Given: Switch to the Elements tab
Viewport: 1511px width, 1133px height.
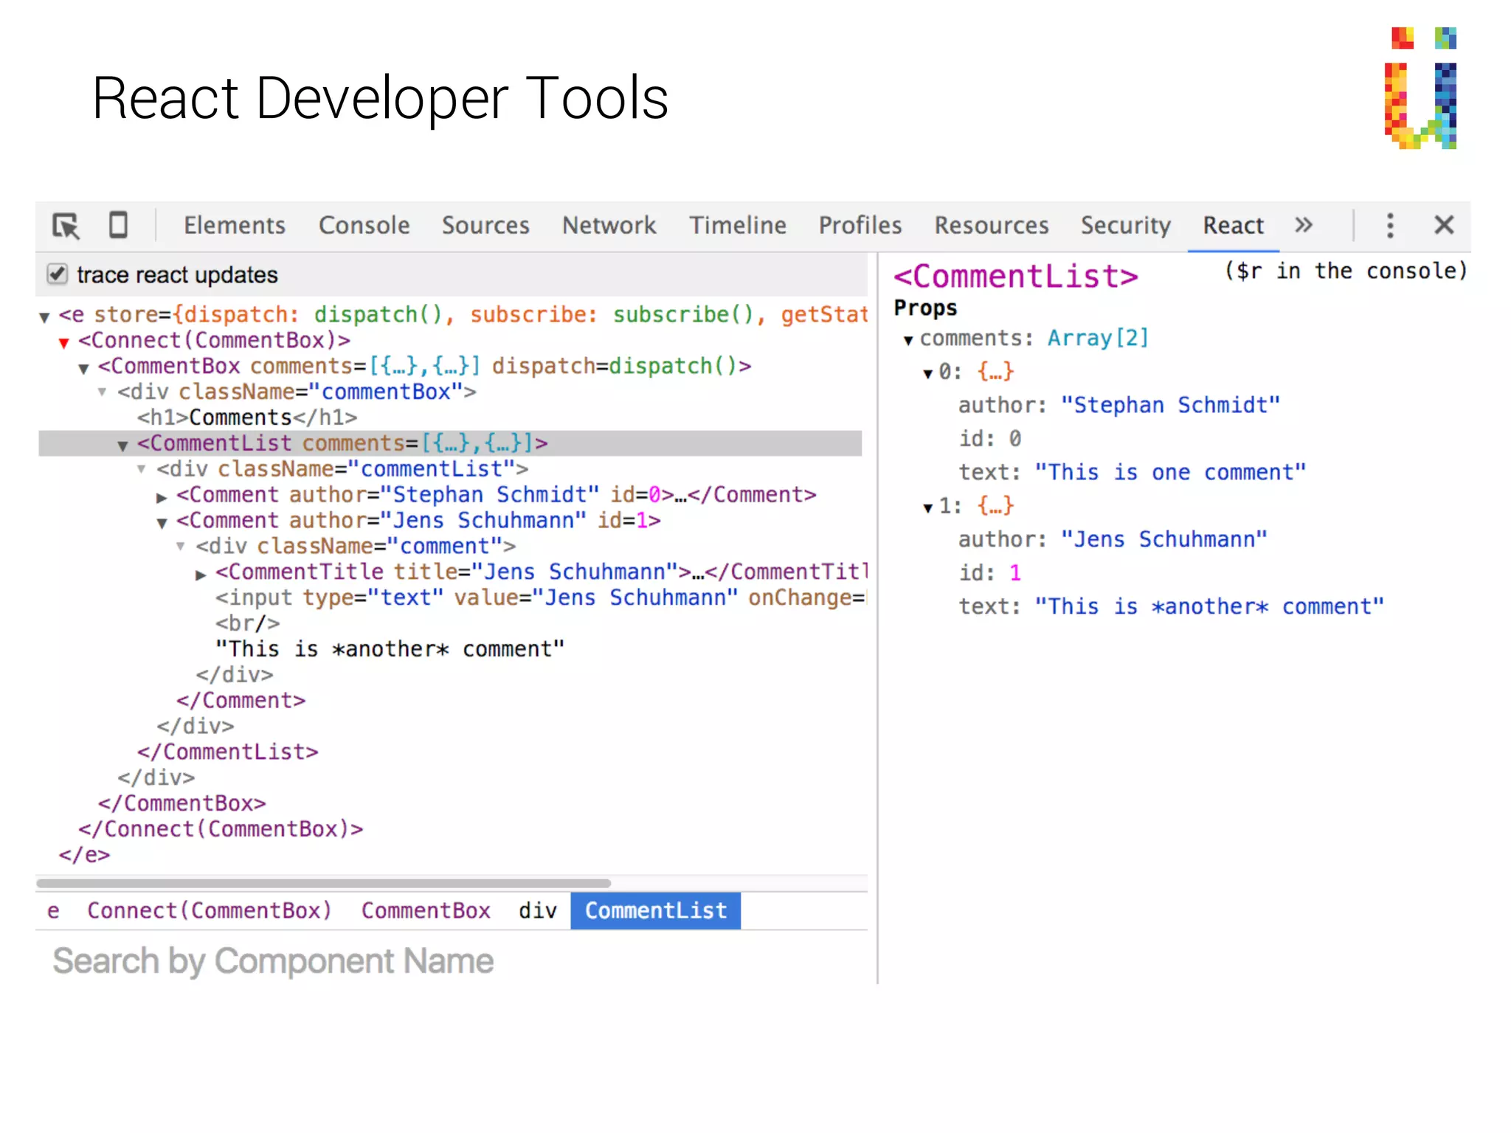Looking at the screenshot, I should (x=234, y=225).
